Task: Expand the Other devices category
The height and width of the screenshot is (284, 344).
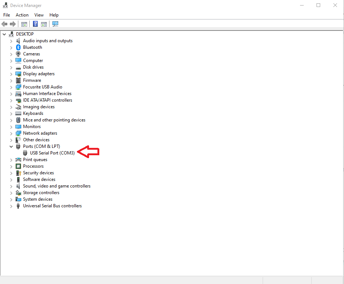Action: click(x=11, y=140)
